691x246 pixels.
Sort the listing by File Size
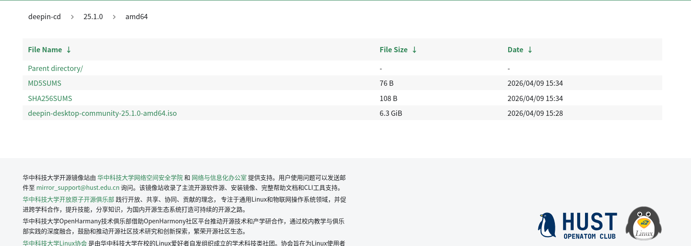tap(393, 50)
